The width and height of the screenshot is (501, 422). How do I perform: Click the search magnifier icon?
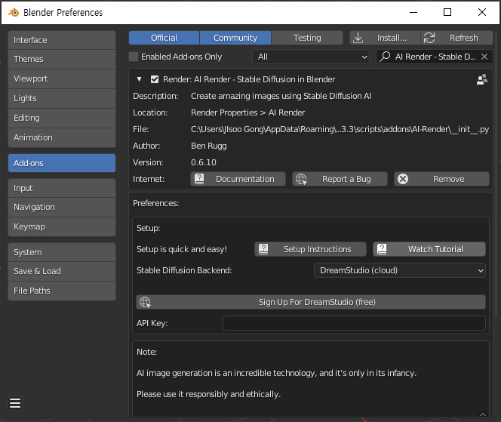click(385, 57)
